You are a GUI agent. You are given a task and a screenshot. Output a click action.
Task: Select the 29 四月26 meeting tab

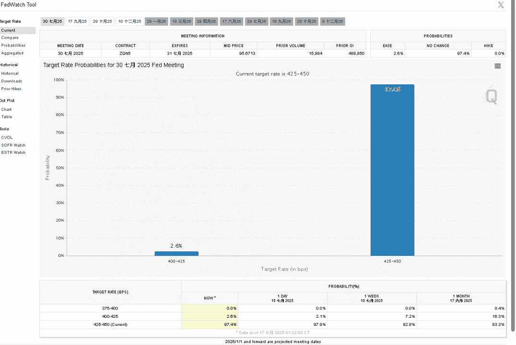click(x=206, y=22)
